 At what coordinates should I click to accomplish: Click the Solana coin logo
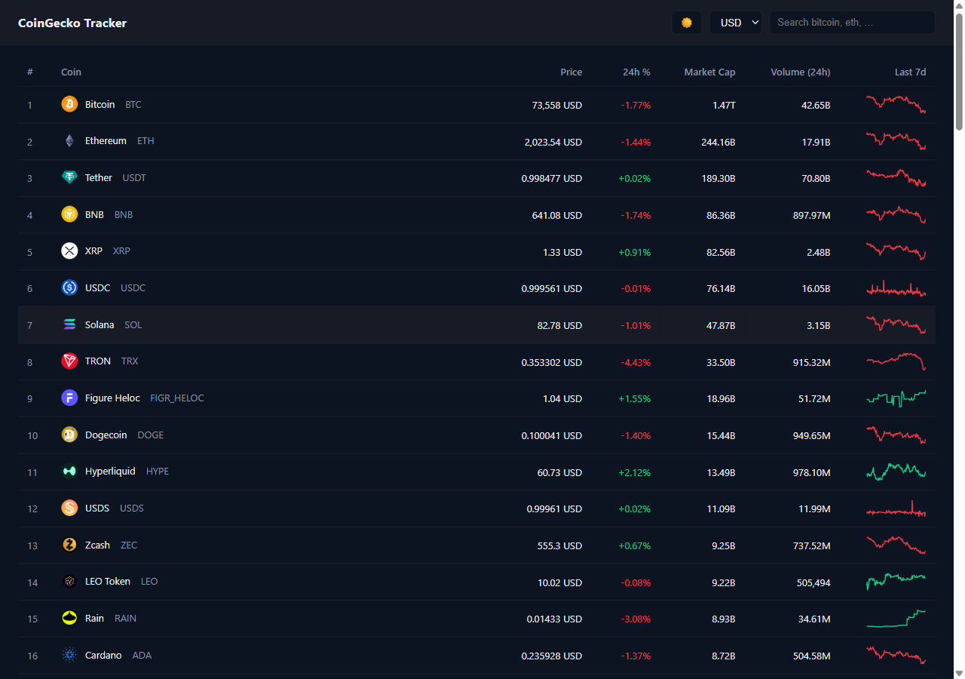click(x=69, y=324)
